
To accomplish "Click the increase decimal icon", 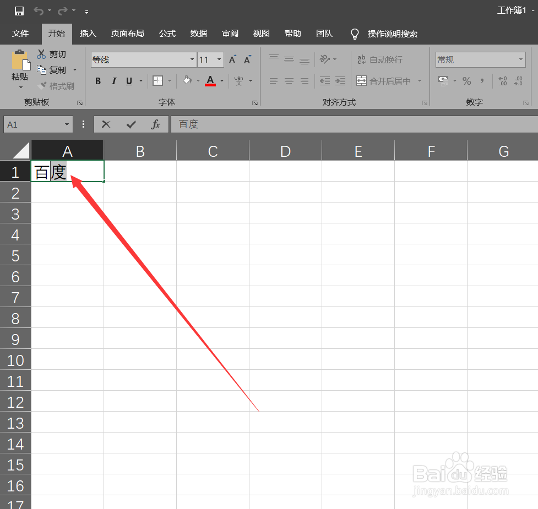I will coord(503,81).
